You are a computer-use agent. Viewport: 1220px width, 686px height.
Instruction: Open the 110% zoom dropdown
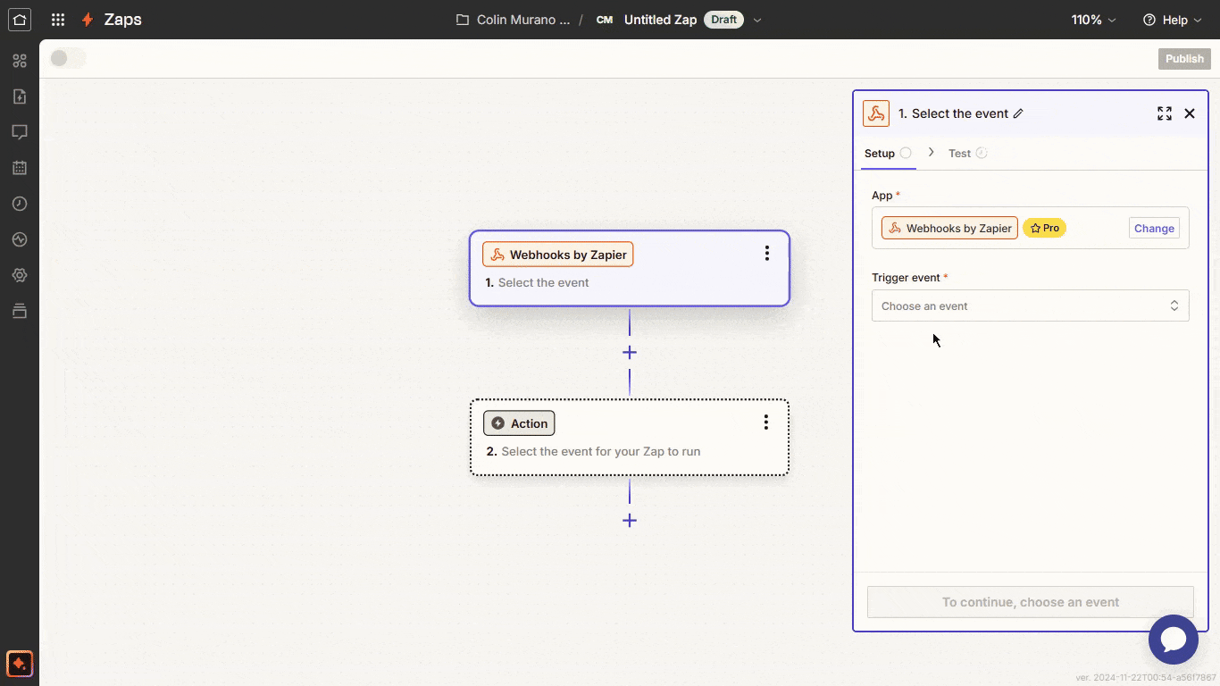click(1094, 20)
